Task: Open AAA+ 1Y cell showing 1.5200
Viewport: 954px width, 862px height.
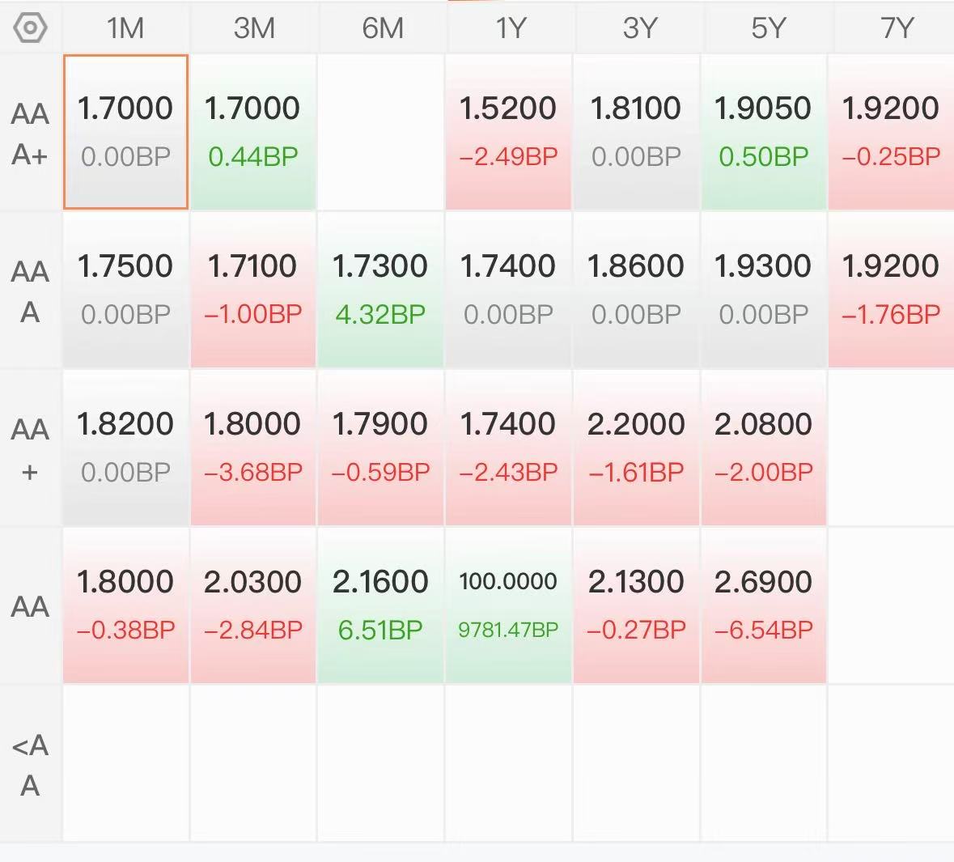Action: click(509, 132)
